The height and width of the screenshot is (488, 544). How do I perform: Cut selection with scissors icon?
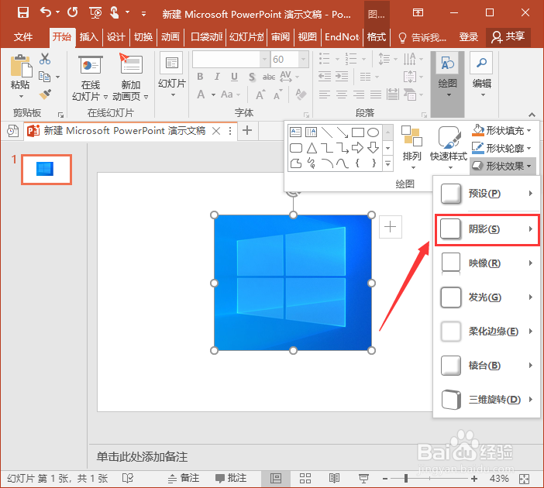pos(45,59)
